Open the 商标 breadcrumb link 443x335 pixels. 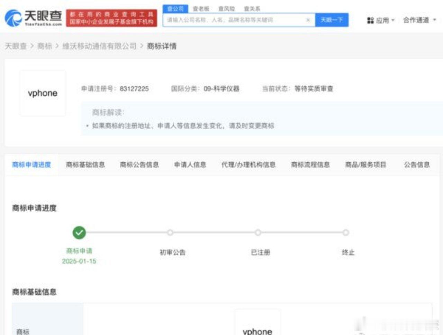[44, 46]
